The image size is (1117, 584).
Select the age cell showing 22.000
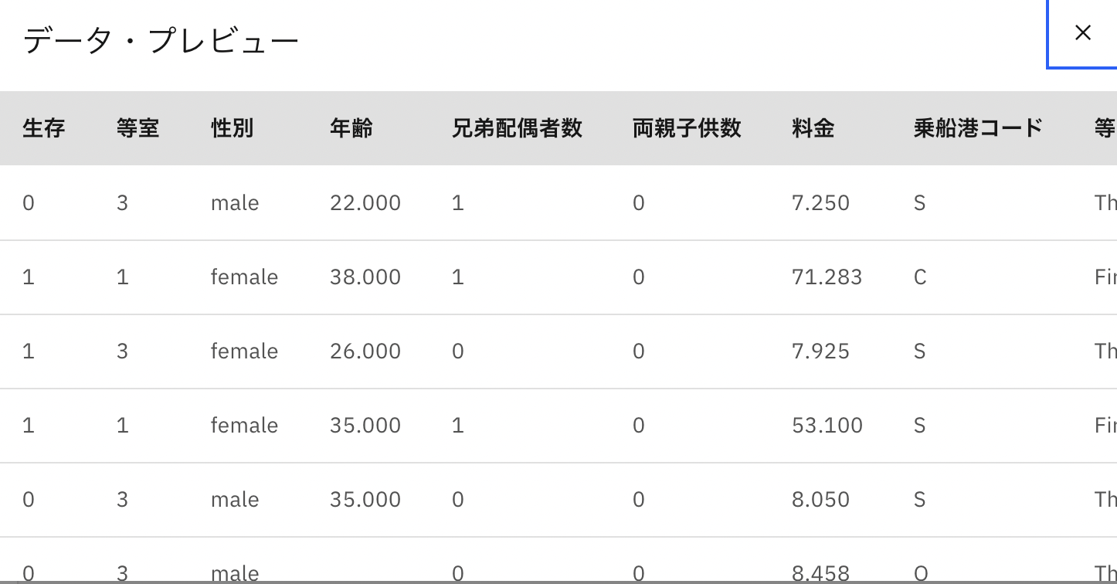click(x=364, y=202)
